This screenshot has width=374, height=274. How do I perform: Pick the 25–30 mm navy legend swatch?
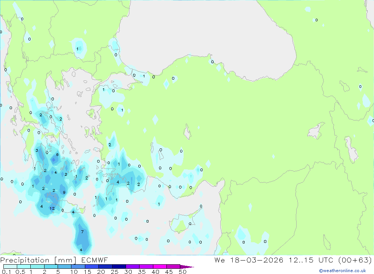click(119, 267)
